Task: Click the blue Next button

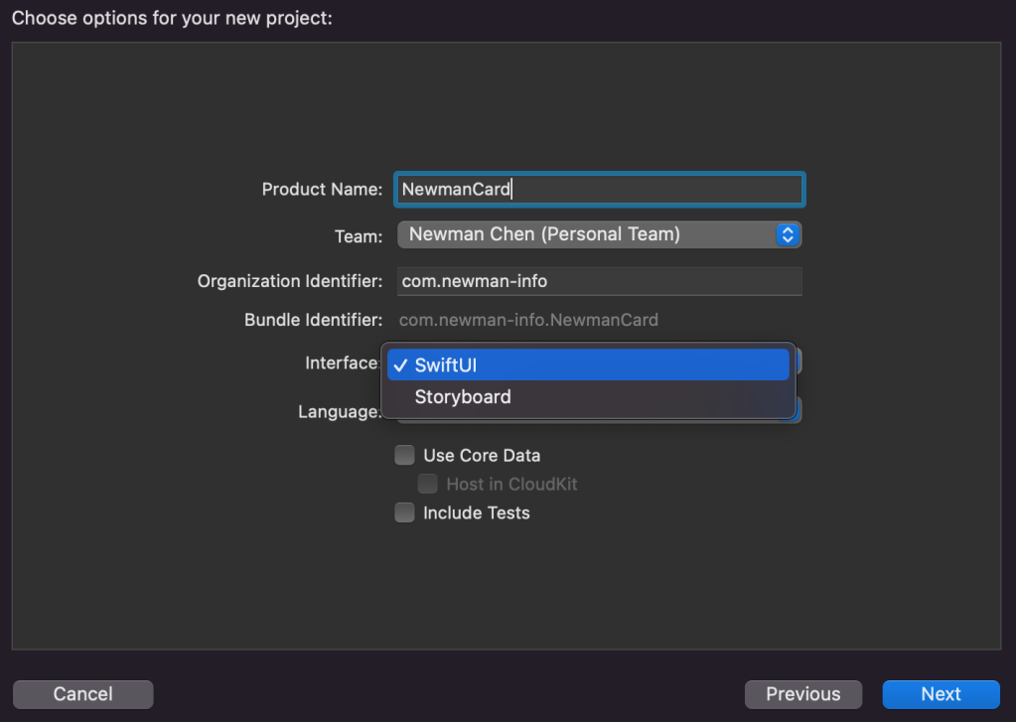Action: (x=941, y=694)
